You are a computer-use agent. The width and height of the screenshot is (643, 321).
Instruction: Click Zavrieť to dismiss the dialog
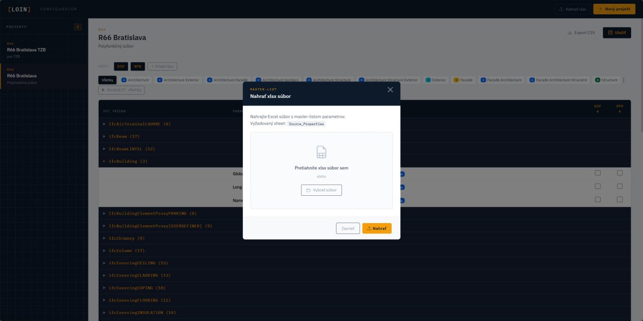click(x=348, y=228)
